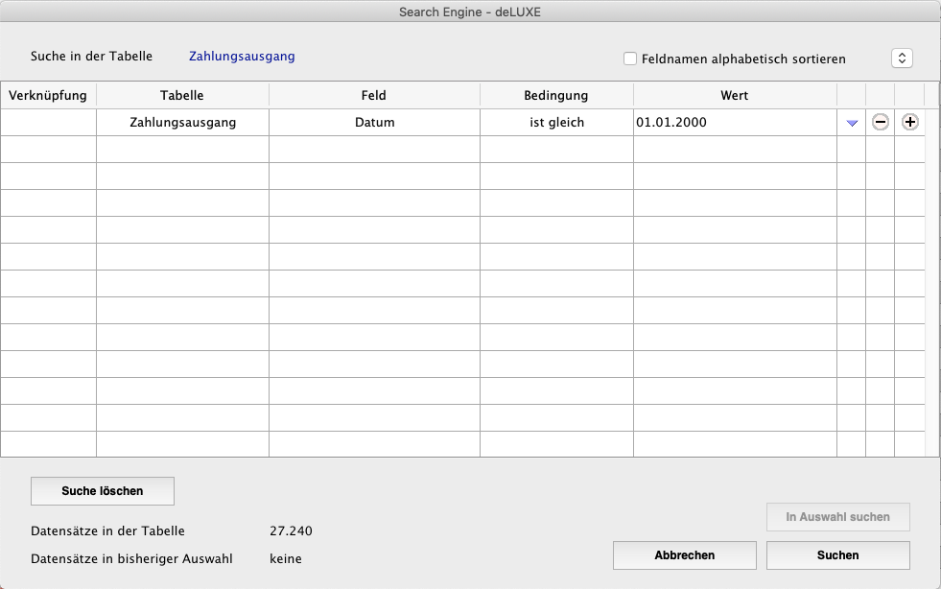Click the Abbrechen button
941x589 pixels.
click(x=684, y=555)
